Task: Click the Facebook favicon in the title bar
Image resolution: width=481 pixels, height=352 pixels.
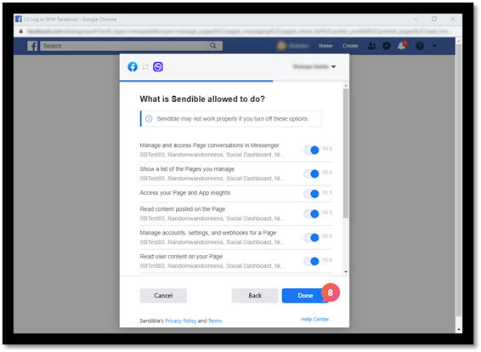Action: pos(19,19)
